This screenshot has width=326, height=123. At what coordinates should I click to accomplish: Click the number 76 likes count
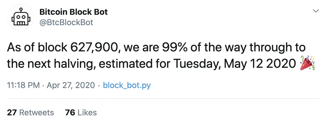pyautogui.click(x=70, y=112)
